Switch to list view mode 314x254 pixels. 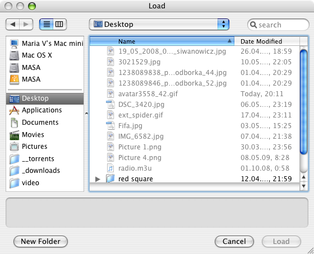47,25
